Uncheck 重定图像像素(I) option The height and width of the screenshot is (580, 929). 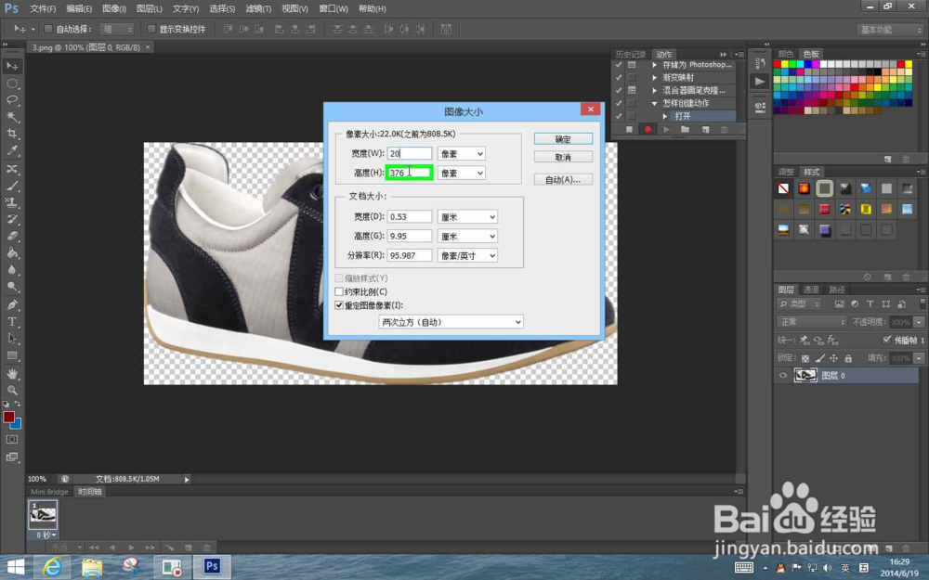click(x=339, y=305)
